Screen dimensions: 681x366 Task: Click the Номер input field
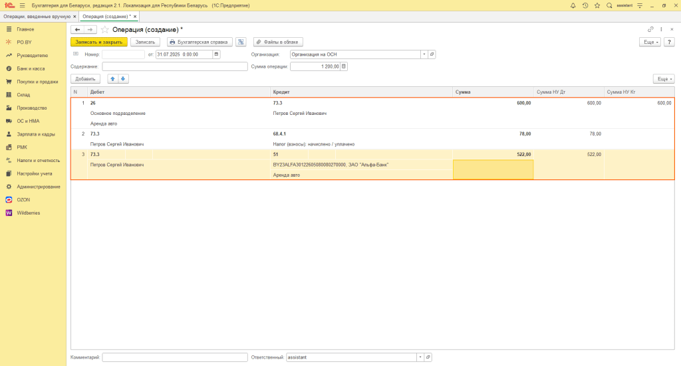[123, 54]
